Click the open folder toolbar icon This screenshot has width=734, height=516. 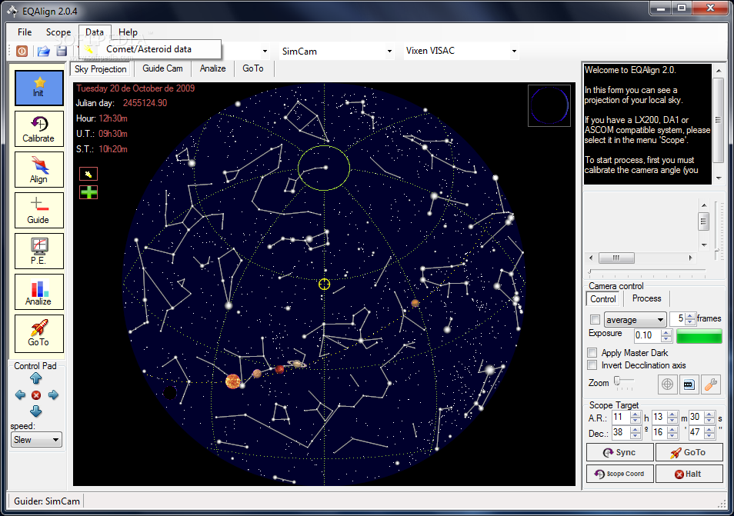tap(44, 51)
